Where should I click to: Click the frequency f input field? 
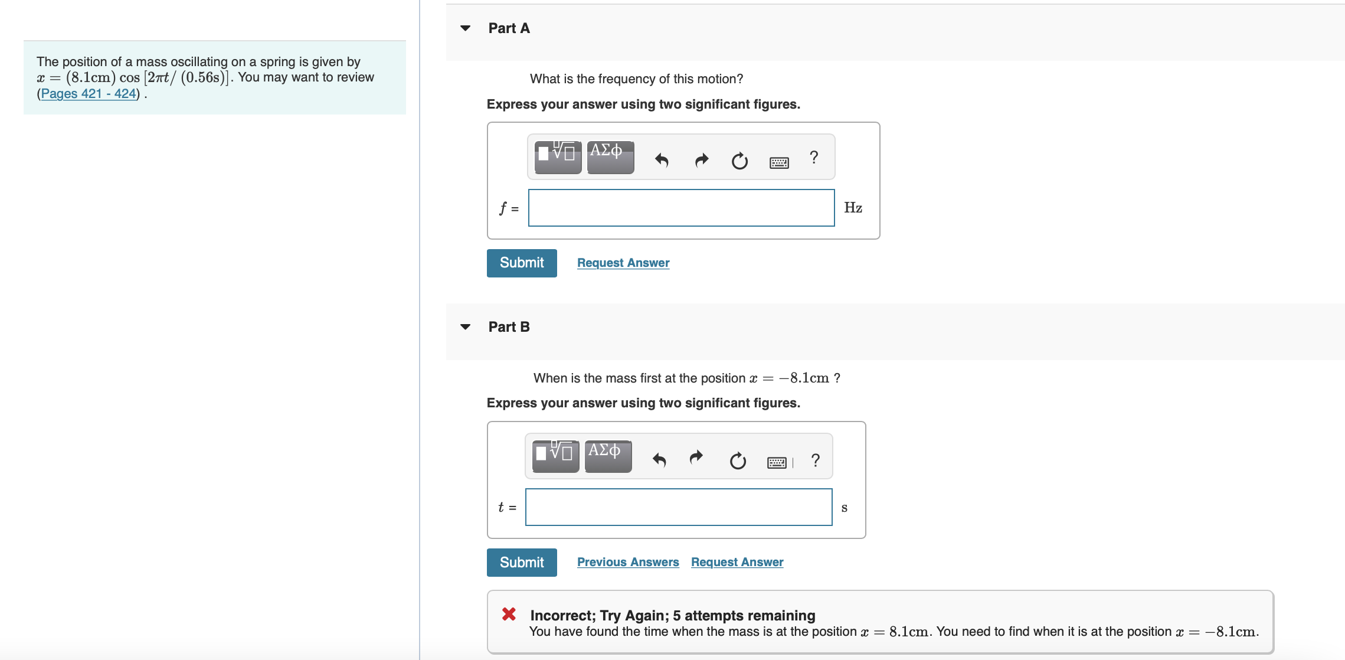(681, 208)
